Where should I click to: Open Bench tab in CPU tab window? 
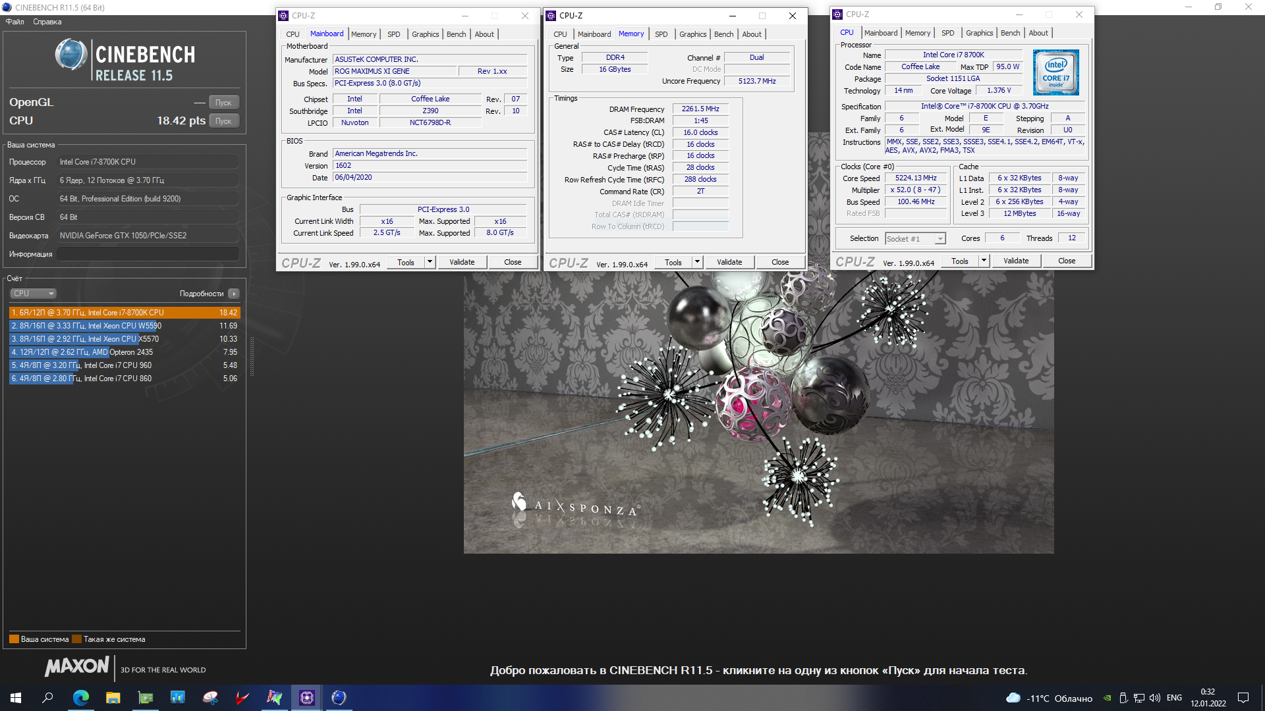tap(1010, 33)
